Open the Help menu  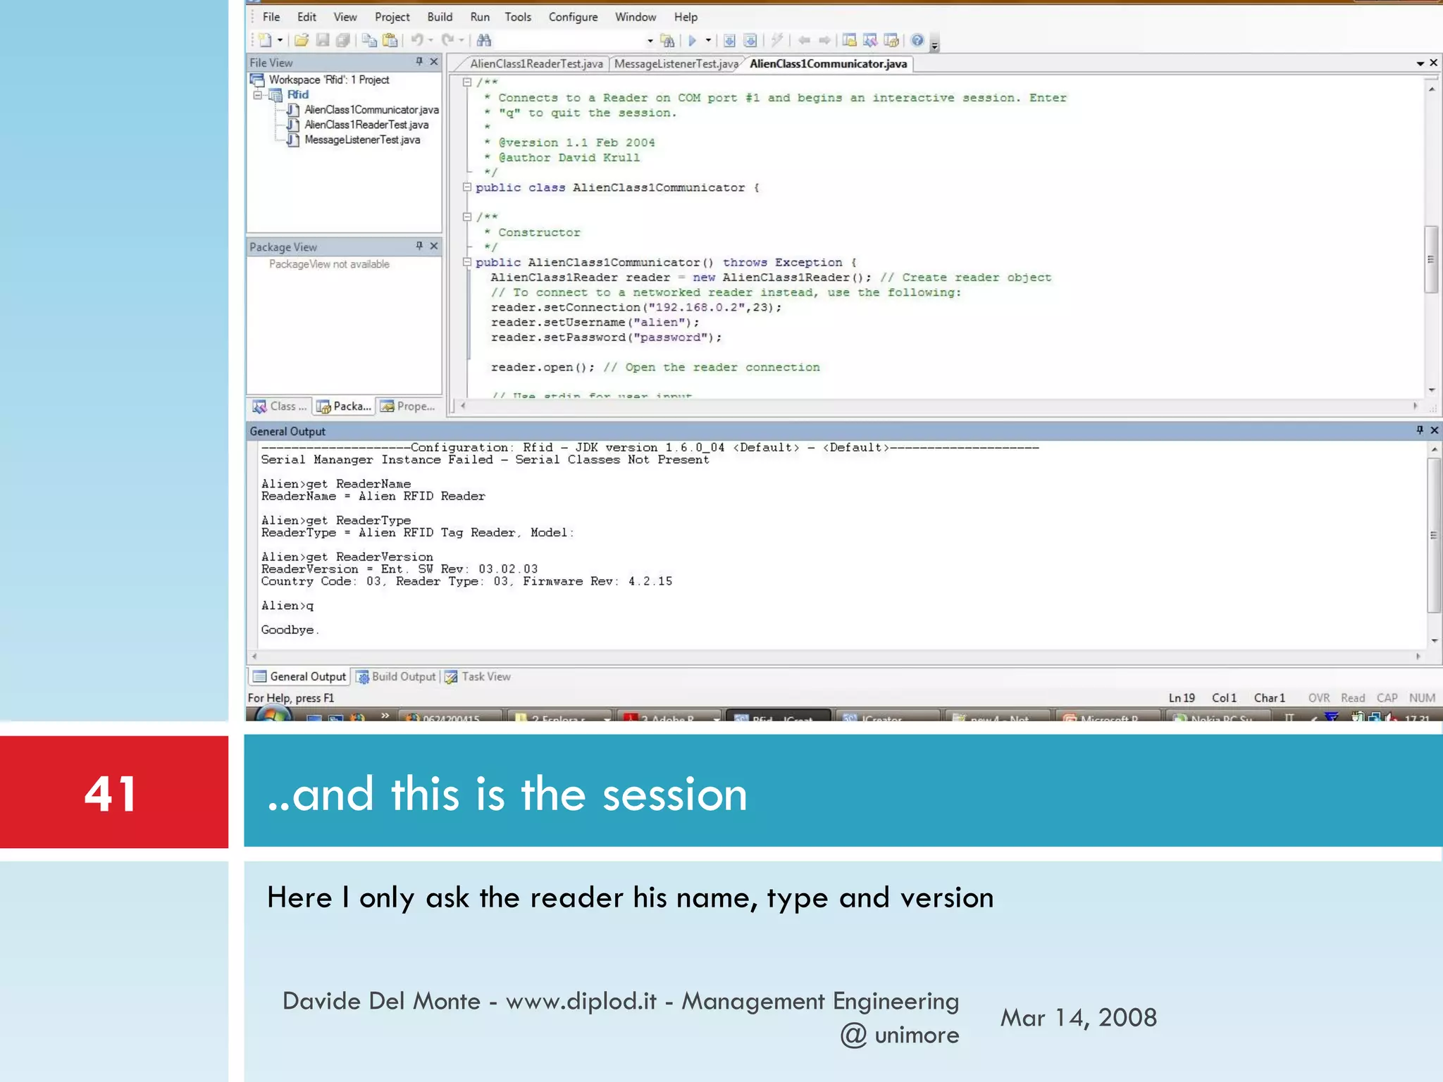coord(686,17)
